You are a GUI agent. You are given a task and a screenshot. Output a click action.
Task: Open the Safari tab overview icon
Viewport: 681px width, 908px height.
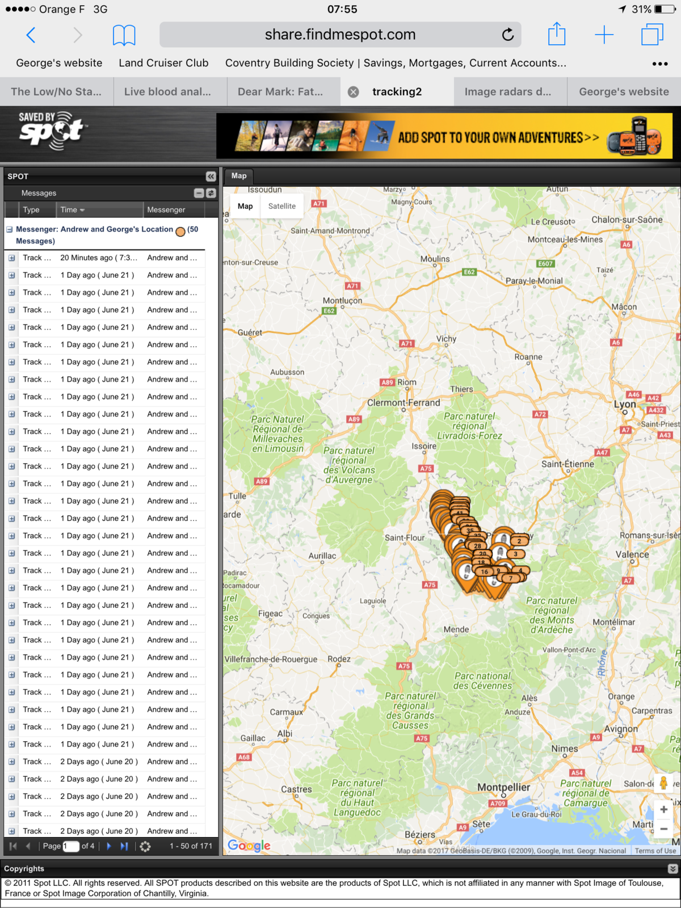pos(652,35)
